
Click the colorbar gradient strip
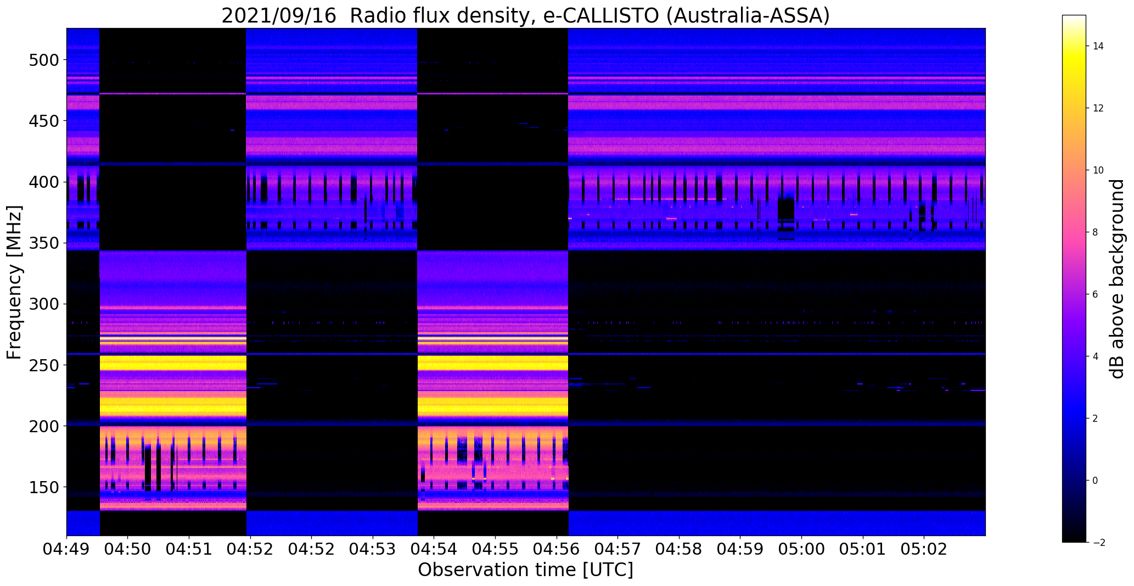tap(1074, 278)
